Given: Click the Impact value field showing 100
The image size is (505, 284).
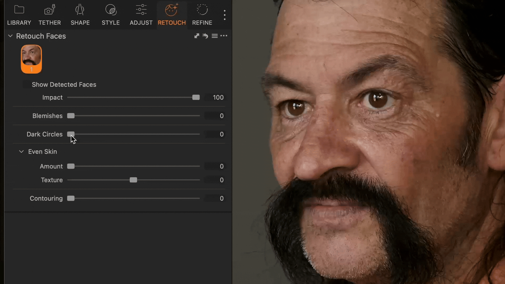Looking at the screenshot, I should [215, 97].
